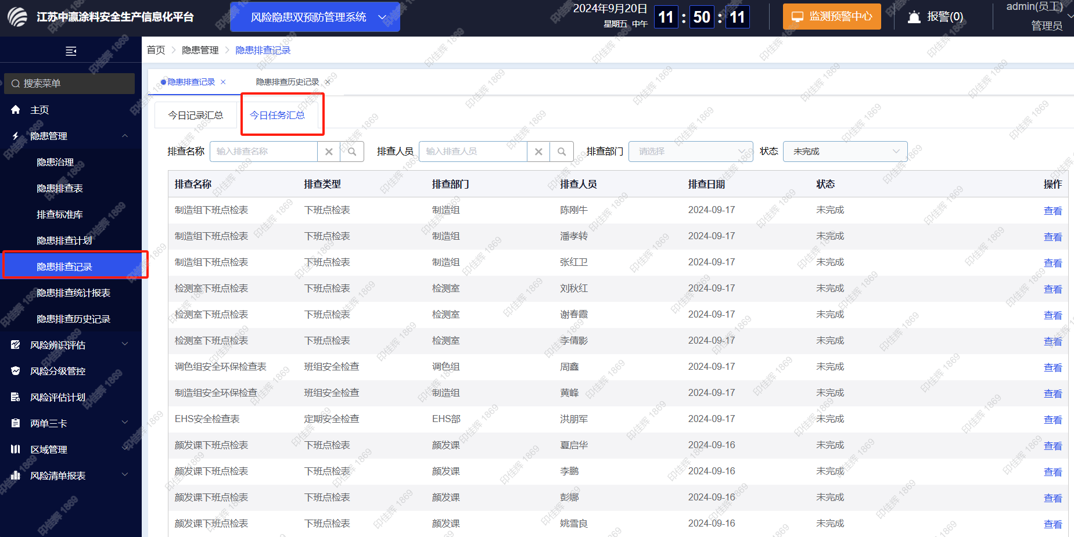Open the 监测预警中心 button
The height and width of the screenshot is (537, 1074).
(x=832, y=17)
